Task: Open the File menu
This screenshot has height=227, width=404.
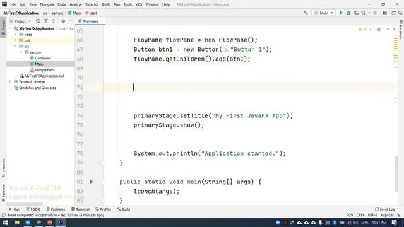Action: [13, 4]
